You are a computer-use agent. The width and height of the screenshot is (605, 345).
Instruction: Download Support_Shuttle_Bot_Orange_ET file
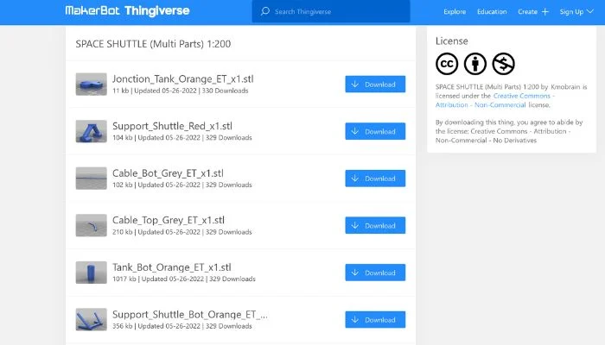[375, 320]
